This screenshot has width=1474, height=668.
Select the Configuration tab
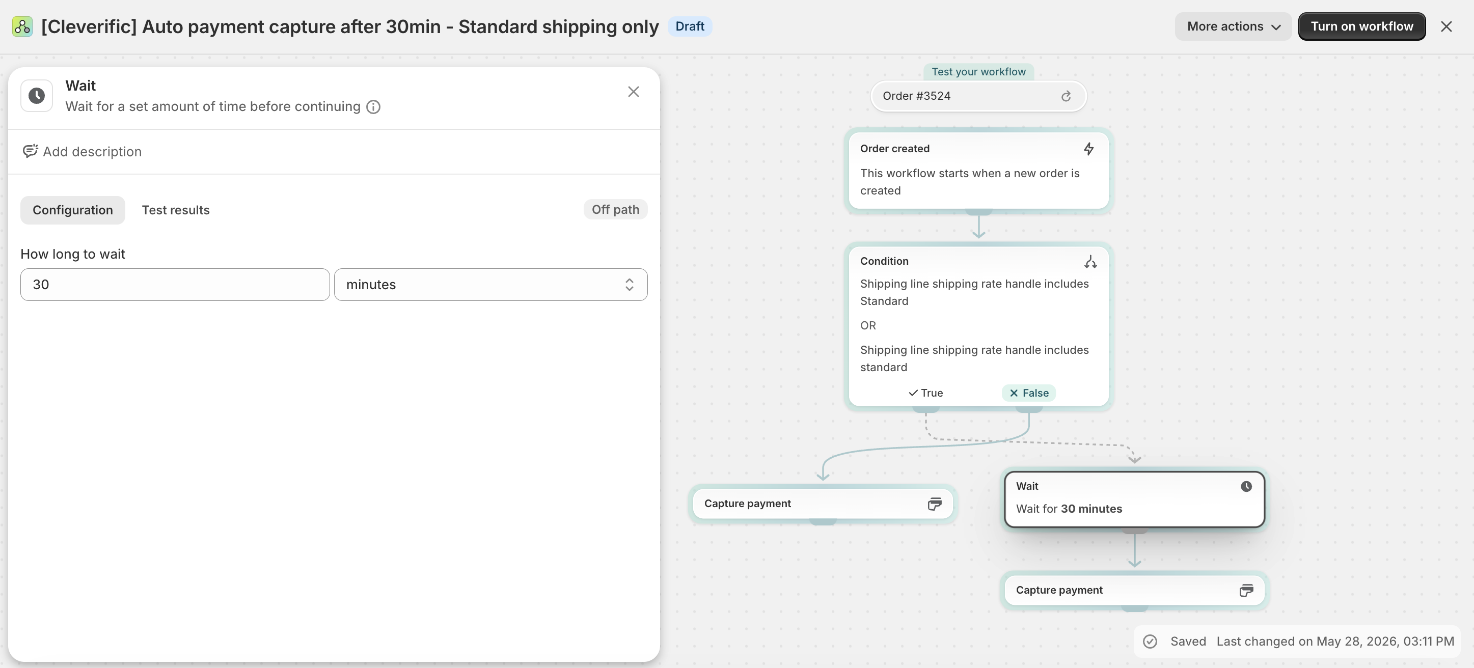73,210
